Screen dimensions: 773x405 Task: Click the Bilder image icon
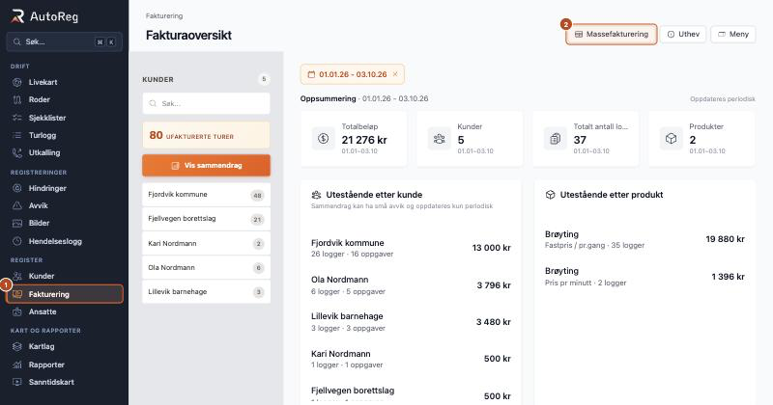[x=17, y=224]
